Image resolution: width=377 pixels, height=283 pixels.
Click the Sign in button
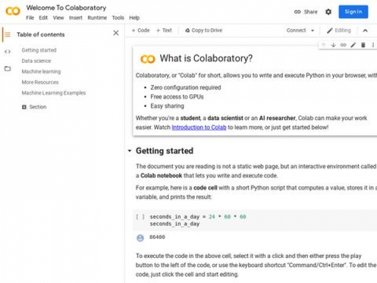click(x=353, y=11)
